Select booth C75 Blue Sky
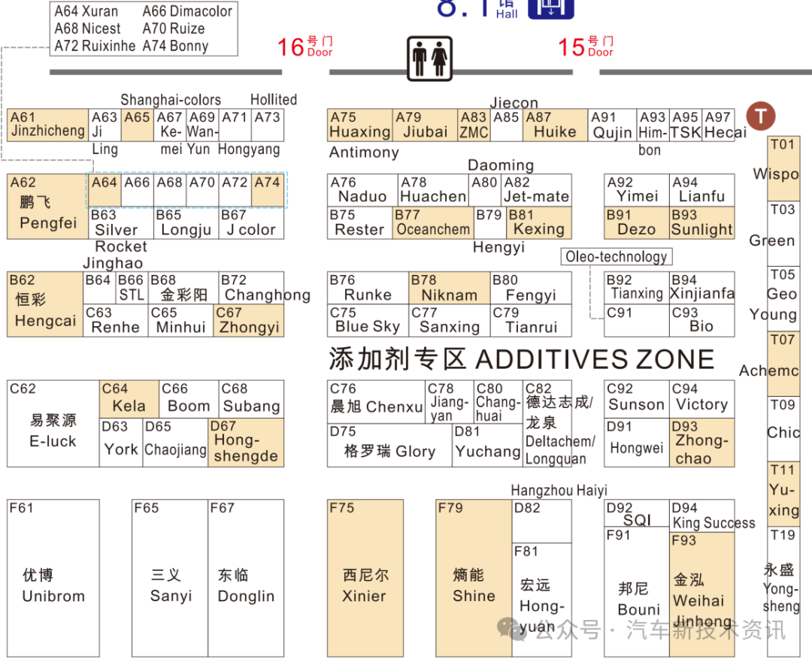 [368, 320]
